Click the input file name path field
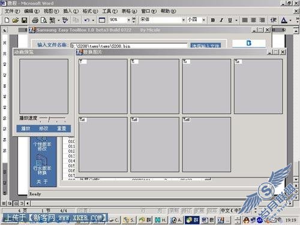Image resolution: width=300 pixels, height=225 pixels. (129, 46)
